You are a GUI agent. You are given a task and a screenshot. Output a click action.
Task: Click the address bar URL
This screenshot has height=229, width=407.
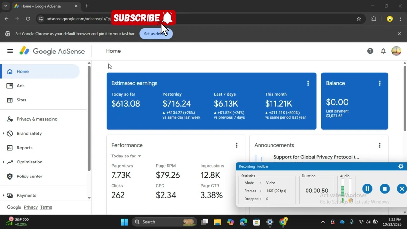[78, 19]
